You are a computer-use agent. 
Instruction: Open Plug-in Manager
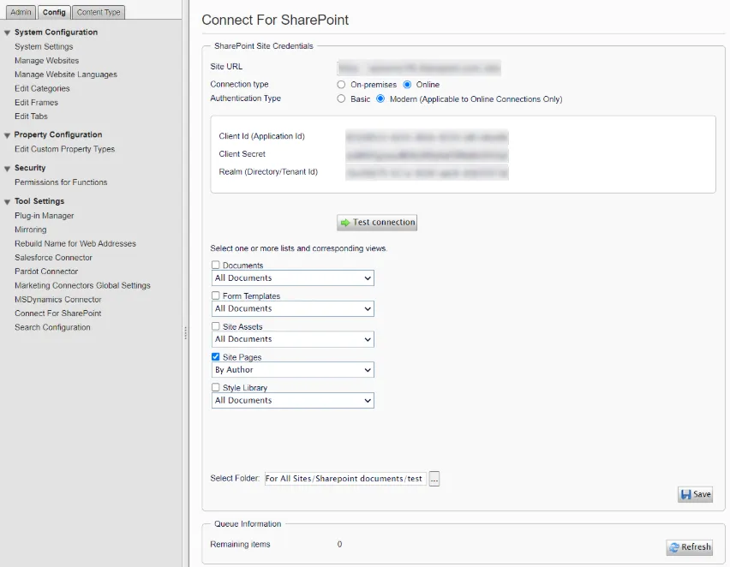point(45,216)
